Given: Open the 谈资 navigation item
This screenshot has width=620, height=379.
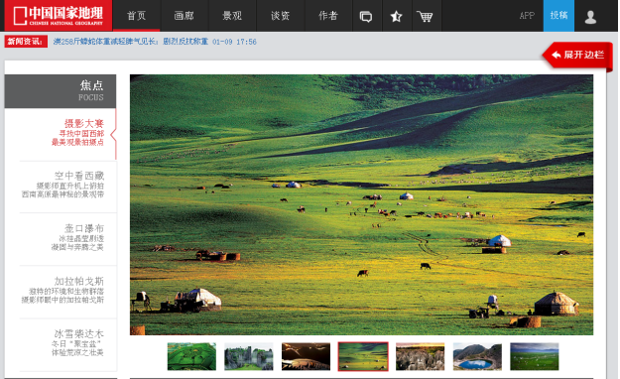Looking at the screenshot, I should pyautogui.click(x=281, y=16).
